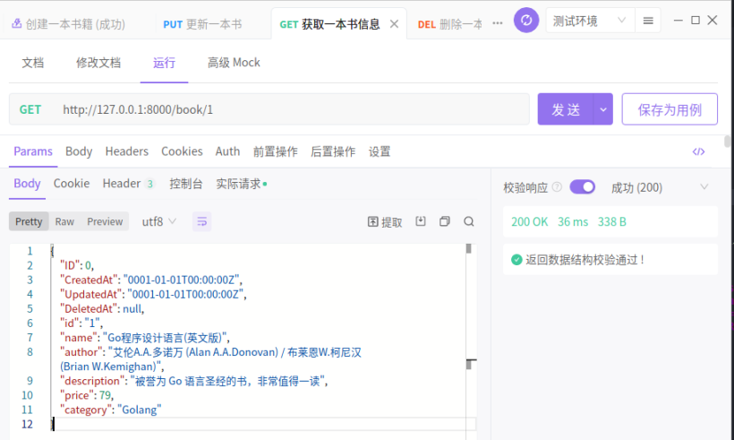Open the 高级 Mock tab
Screen dimensions: 734x440
coord(234,63)
